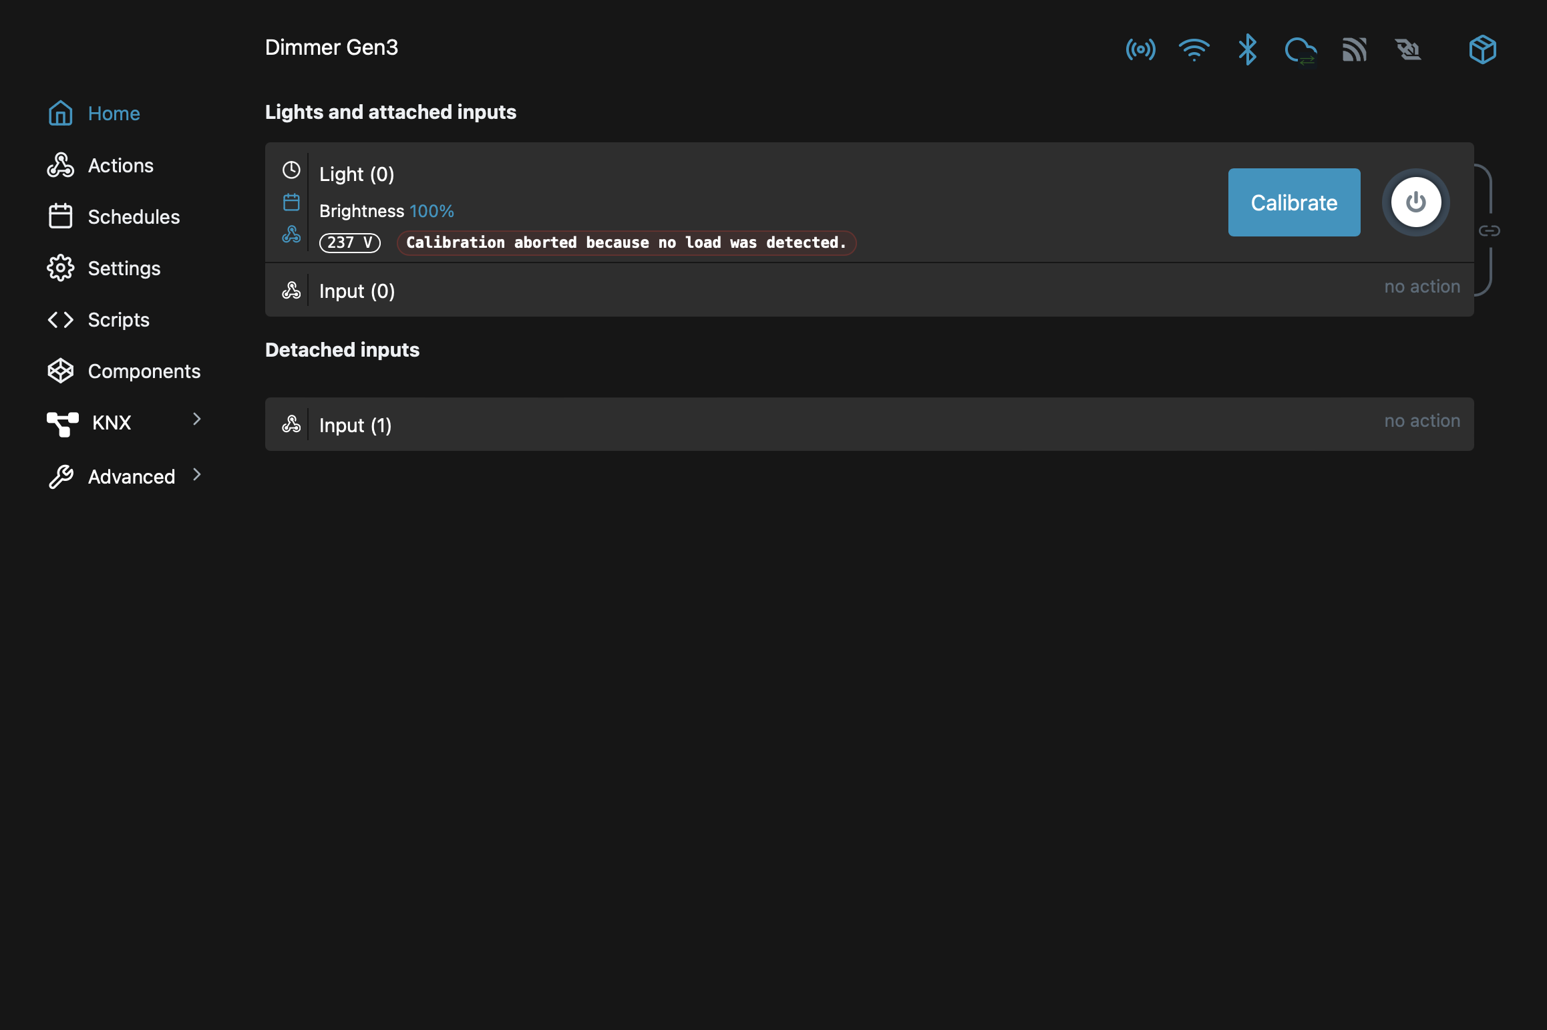The image size is (1547, 1030).
Task: View timers via clock icon beside Light
Action: 291,170
